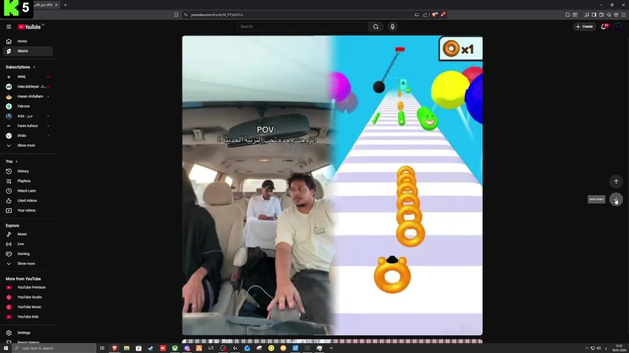The image size is (629, 353).
Task: Open Music under Explore
Action: pyautogui.click(x=28, y=234)
